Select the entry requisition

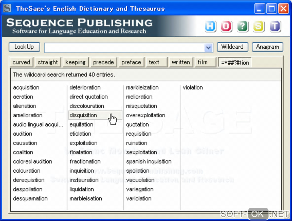coord(139,134)
